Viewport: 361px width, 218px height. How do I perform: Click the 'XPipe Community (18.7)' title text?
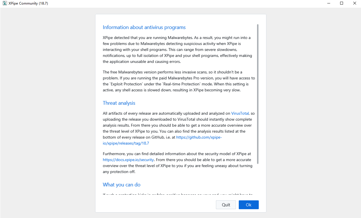coord(28,3)
